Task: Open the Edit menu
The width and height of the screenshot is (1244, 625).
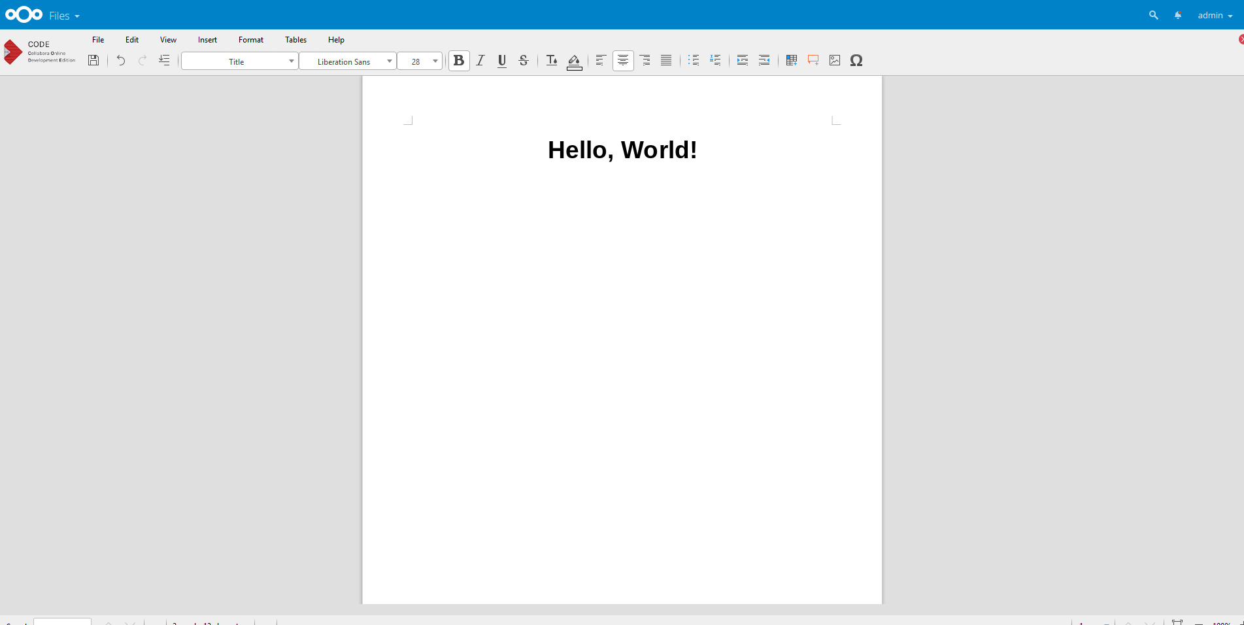Action: pyautogui.click(x=132, y=40)
